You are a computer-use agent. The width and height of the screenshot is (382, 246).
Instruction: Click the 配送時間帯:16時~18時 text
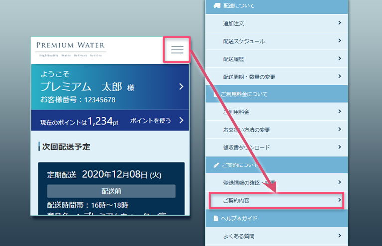87,205
